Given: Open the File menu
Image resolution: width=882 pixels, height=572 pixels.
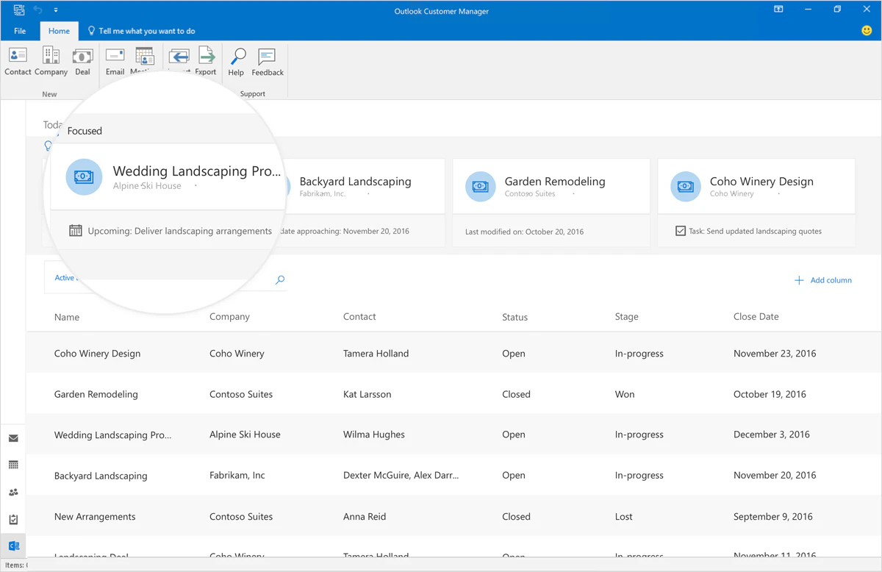Looking at the screenshot, I should click(x=20, y=31).
